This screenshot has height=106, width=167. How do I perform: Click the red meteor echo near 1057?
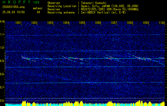click(109, 58)
